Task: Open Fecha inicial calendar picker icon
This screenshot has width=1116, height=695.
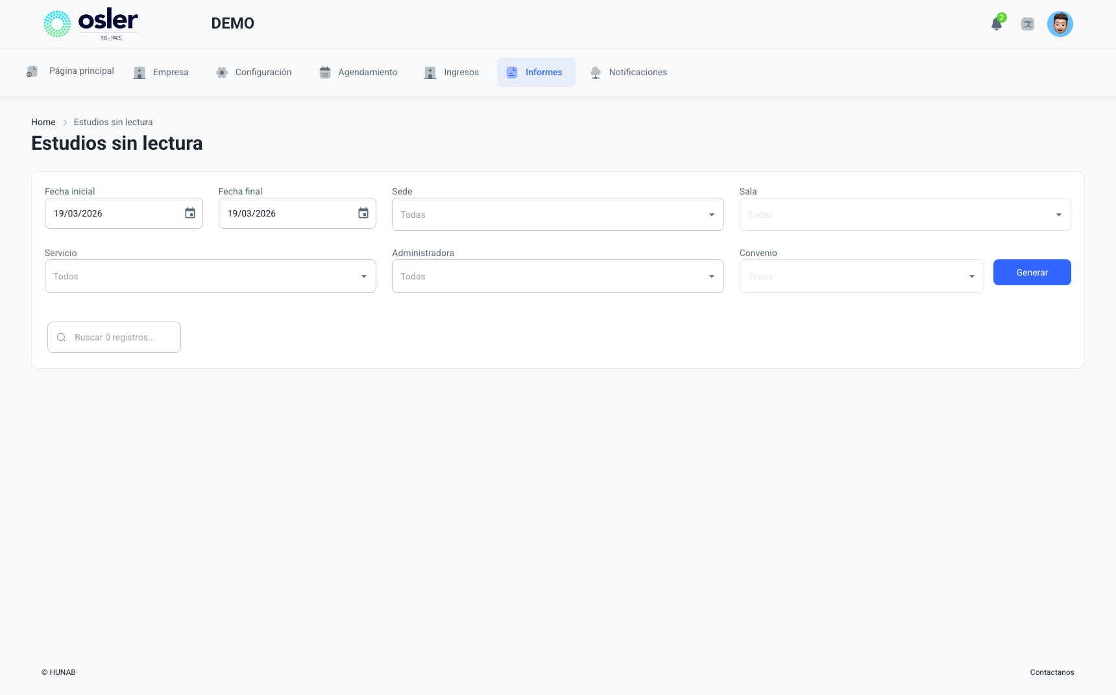Action: pyautogui.click(x=190, y=213)
